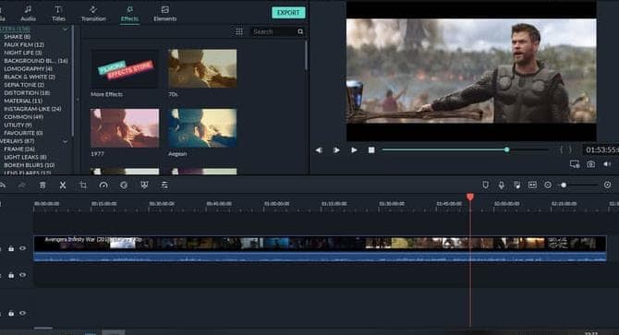Select the scissors split tool
The height and width of the screenshot is (335, 619).
tap(63, 185)
